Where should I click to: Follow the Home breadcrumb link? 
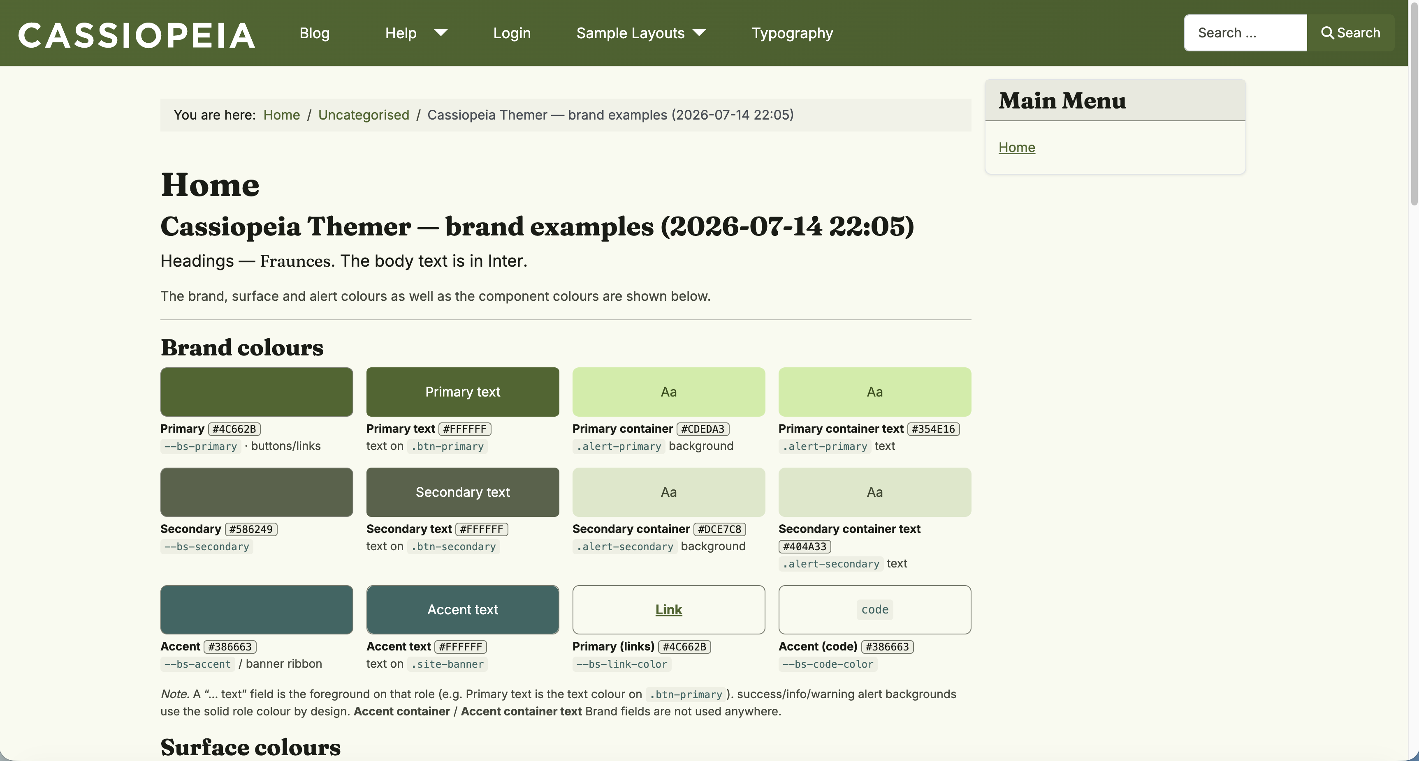point(281,115)
